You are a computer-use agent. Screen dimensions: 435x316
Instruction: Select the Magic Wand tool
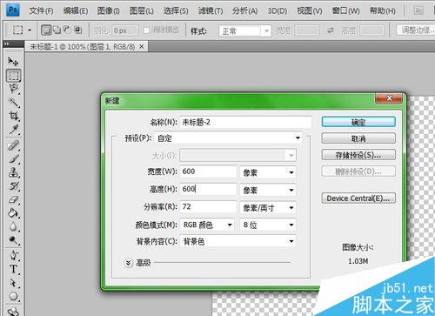(x=13, y=102)
